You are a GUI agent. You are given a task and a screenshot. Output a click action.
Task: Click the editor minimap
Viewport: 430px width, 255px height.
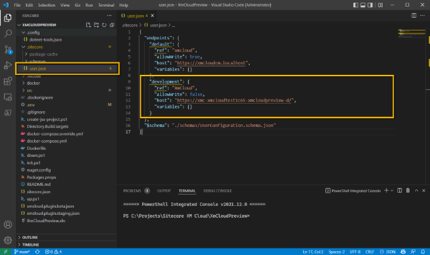[x=411, y=34]
